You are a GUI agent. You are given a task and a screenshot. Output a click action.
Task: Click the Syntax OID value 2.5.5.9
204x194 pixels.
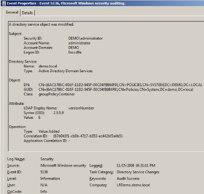pos(58,113)
